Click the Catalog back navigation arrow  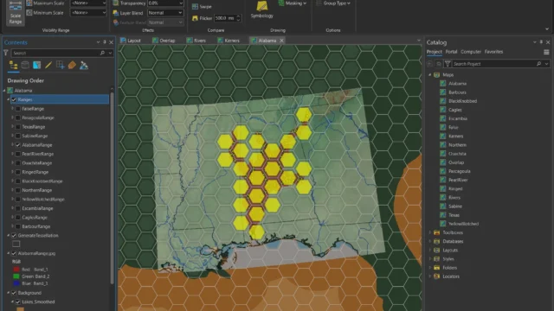pos(430,64)
